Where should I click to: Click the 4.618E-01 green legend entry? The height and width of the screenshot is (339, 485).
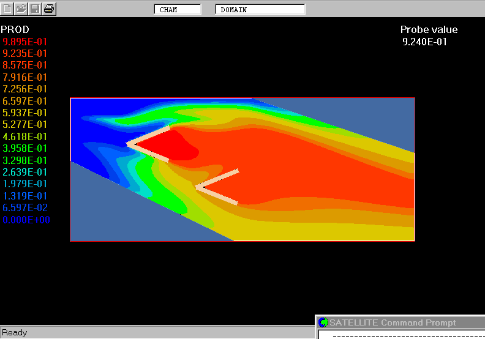[x=25, y=136]
